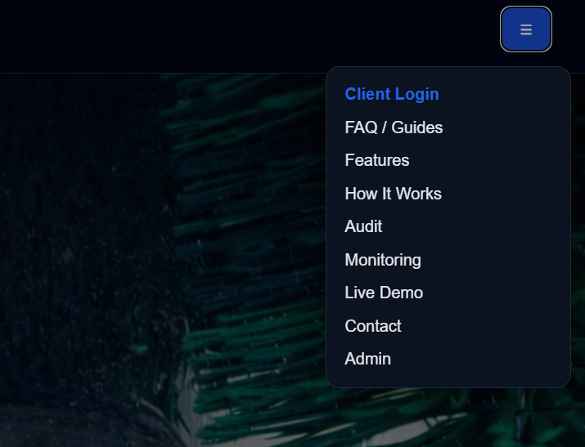
Task: Navigate to Monitoring
Action: [x=383, y=260]
